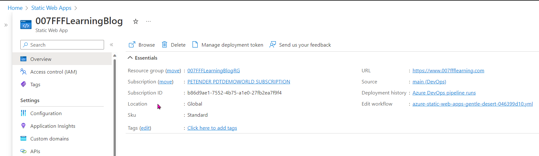Click the Delete trash can icon

[164, 45]
